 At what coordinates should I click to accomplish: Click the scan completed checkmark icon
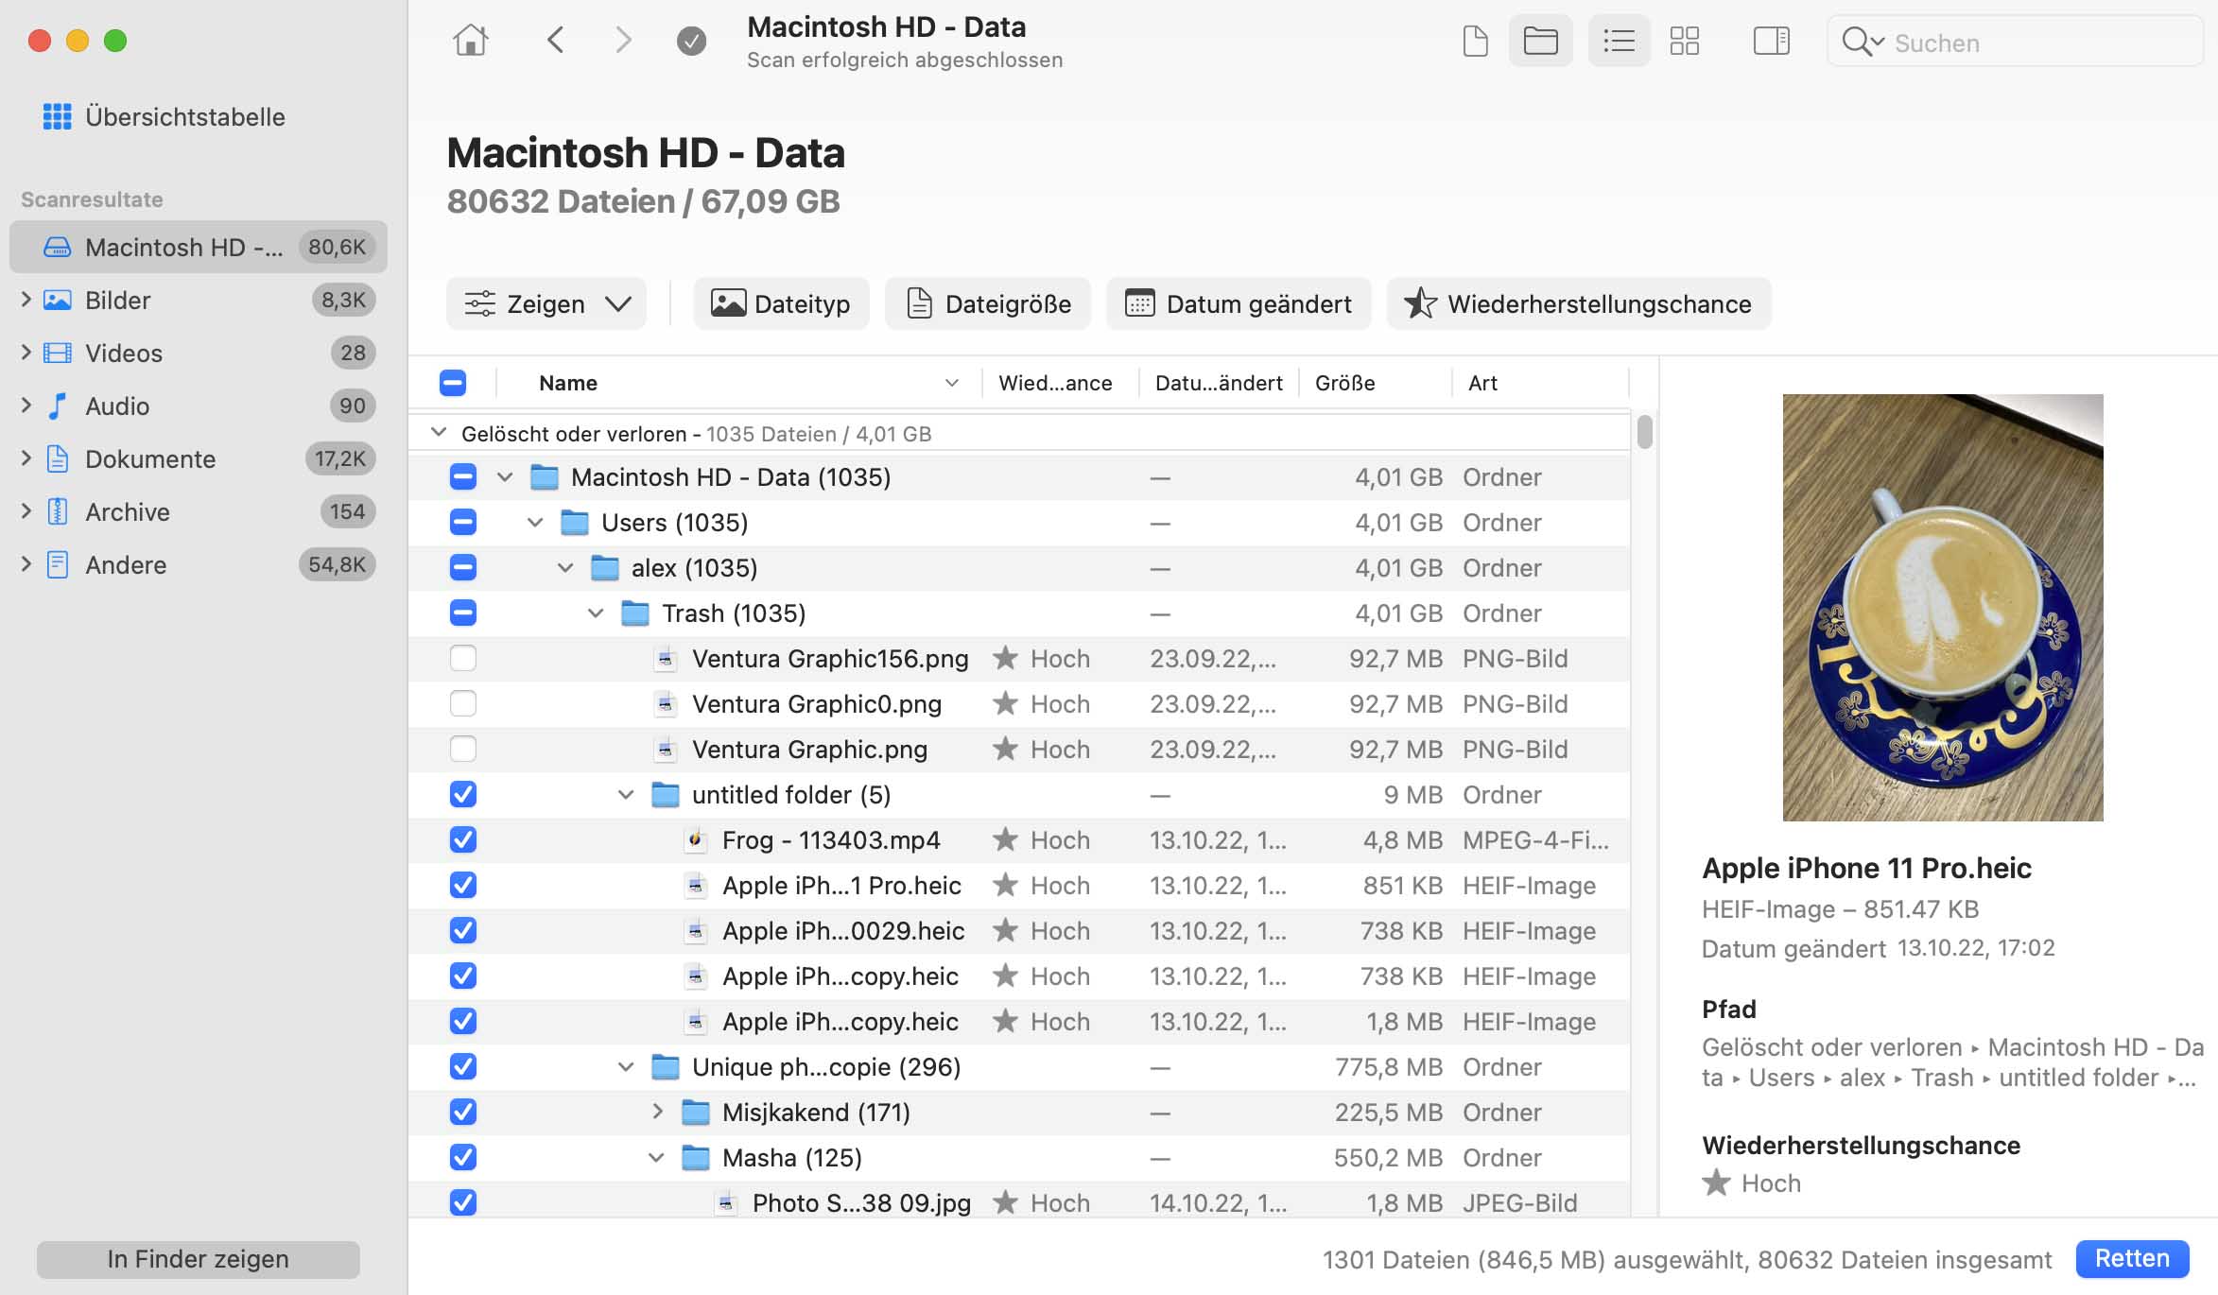(691, 41)
